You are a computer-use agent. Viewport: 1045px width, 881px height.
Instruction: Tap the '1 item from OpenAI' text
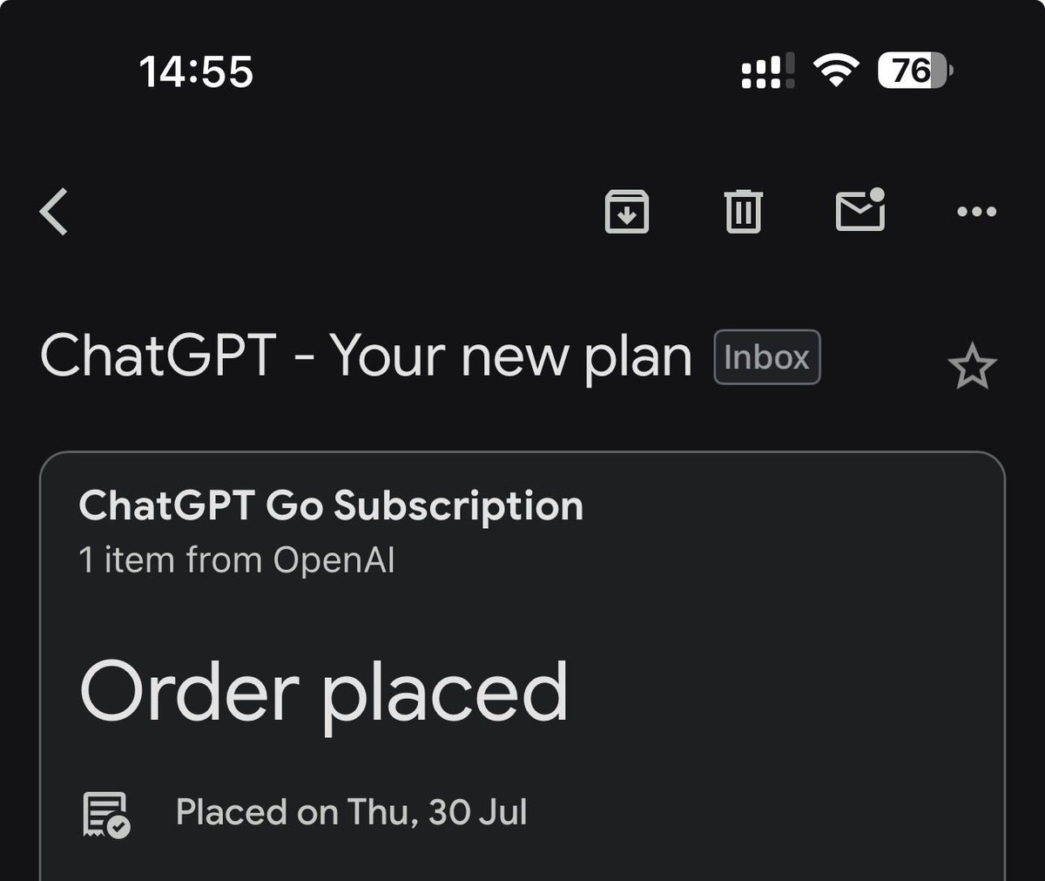[x=237, y=559]
